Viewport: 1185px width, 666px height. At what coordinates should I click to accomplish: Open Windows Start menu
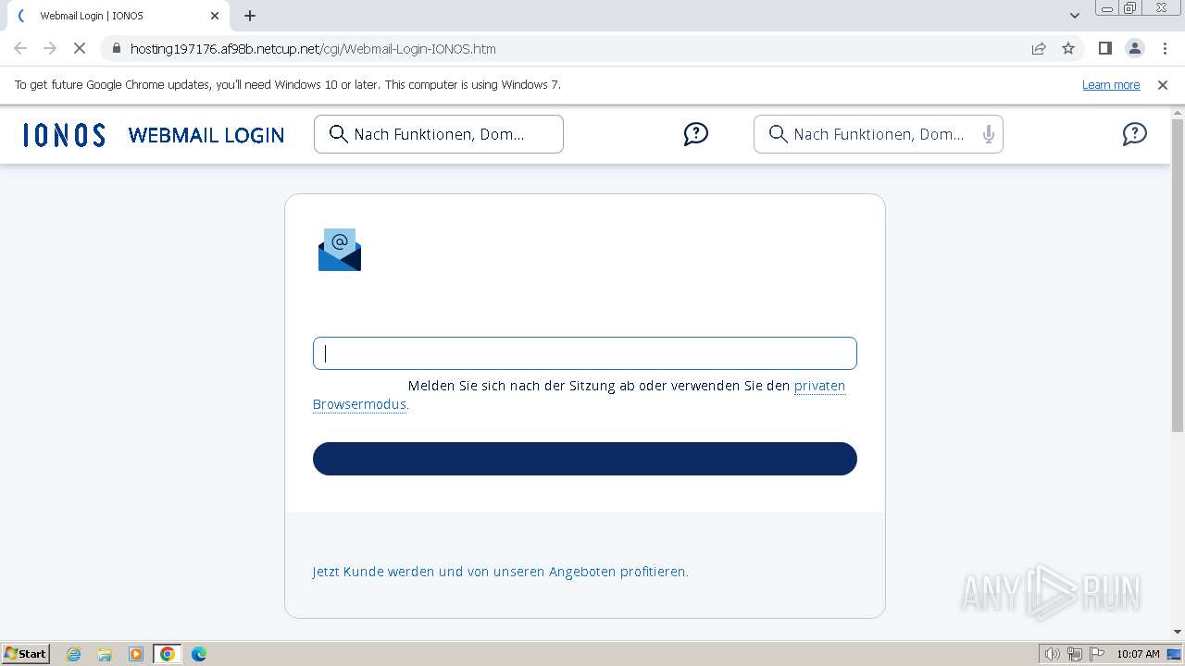coord(26,653)
